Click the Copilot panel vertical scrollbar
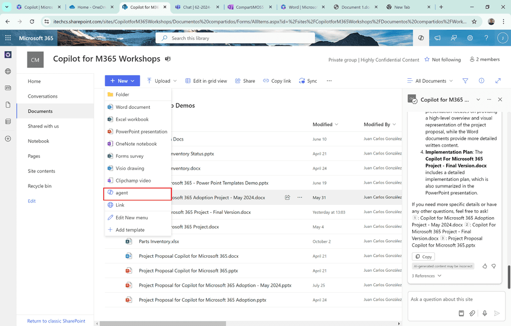This screenshot has height=326, width=511. coord(509,277)
